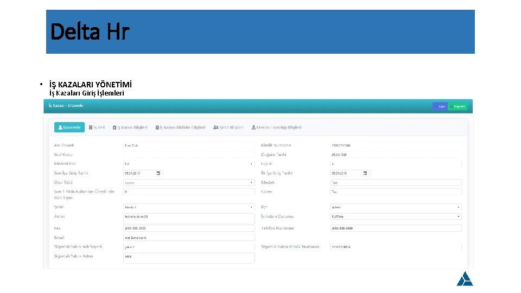Open the Kazazede tab
521x293 pixels.
tap(69, 127)
